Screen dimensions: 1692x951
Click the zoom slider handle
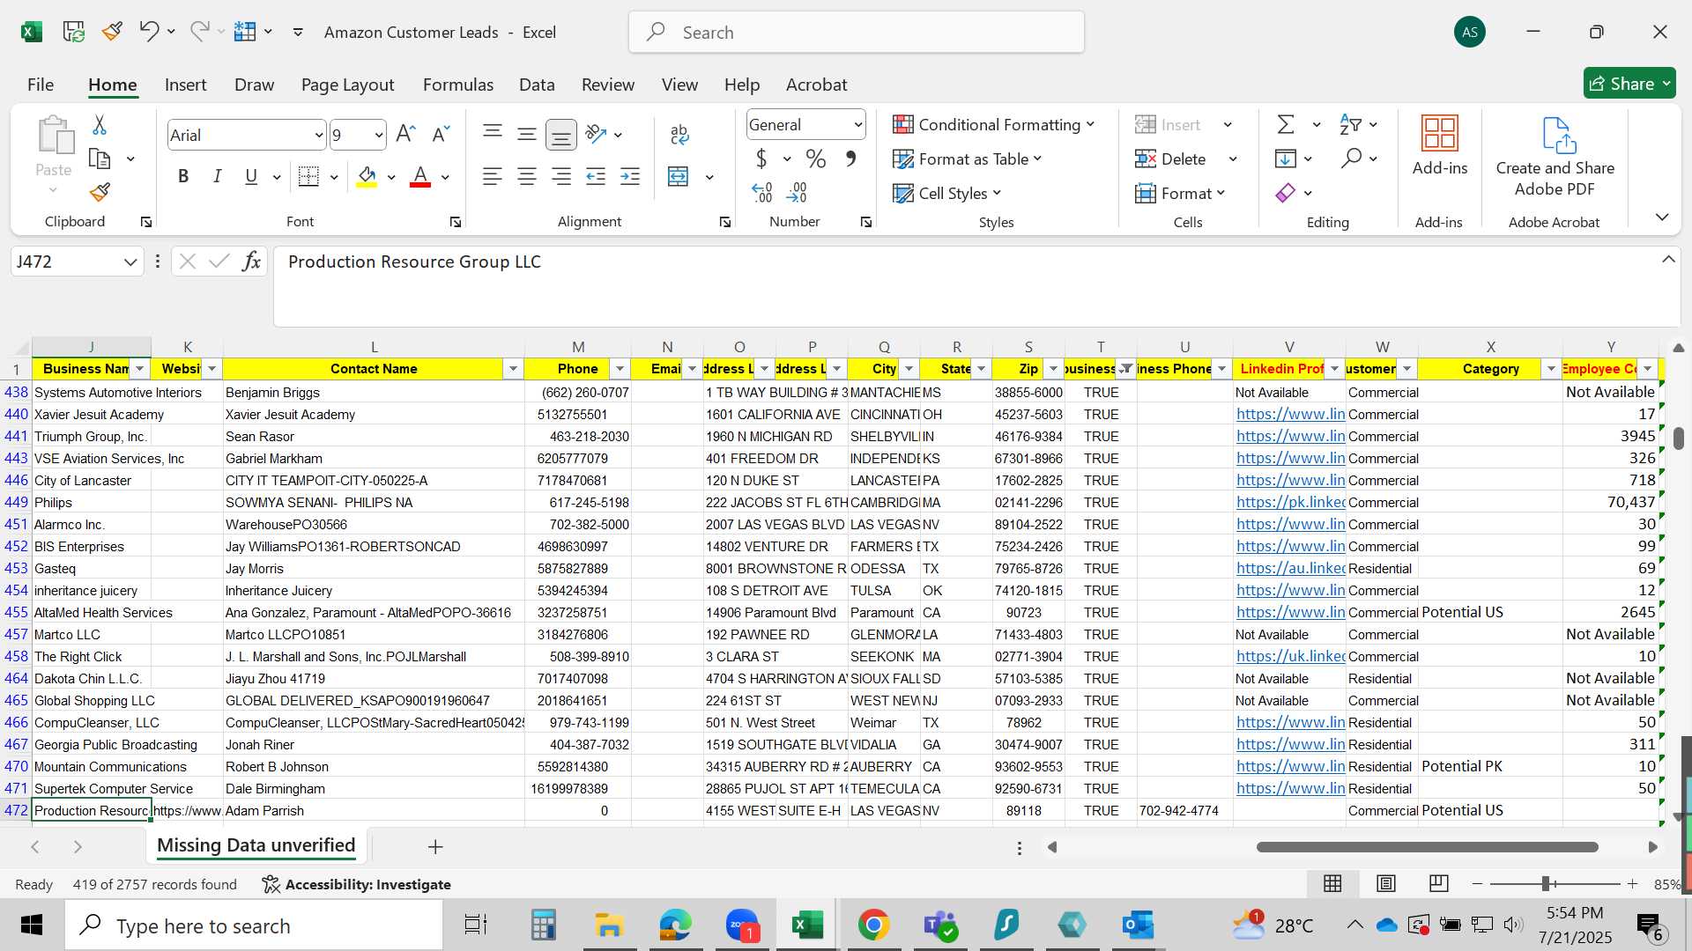pos(1546,883)
